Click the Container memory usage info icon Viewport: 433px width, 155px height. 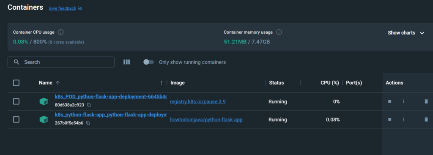click(x=279, y=32)
